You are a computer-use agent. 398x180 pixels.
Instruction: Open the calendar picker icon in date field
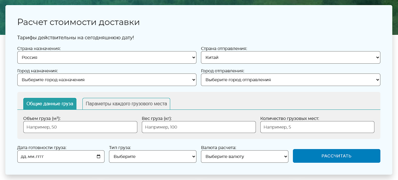(x=99, y=156)
